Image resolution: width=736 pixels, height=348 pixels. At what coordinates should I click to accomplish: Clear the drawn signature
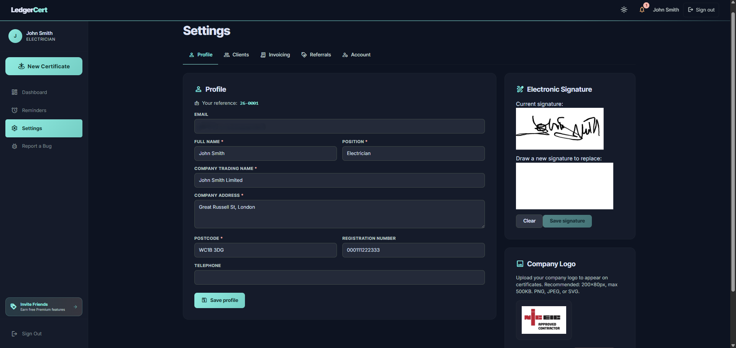tap(529, 221)
